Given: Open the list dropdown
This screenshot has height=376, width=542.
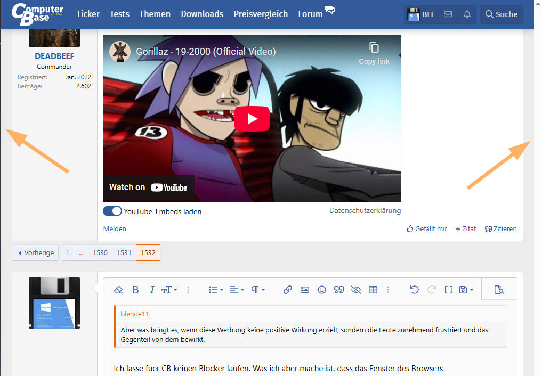Looking at the screenshot, I should [x=216, y=290].
